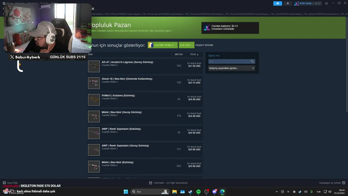Click the $25.08 USD price
348x196 pixels.
(x=194, y=166)
